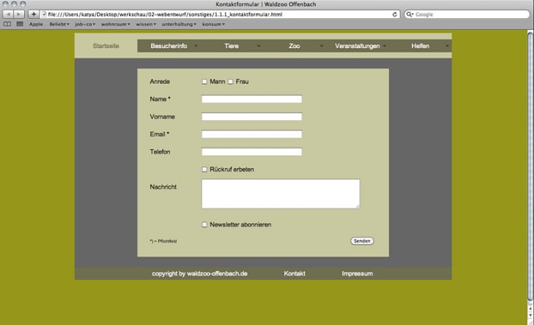Open the Helfen navigation item
The width and height of the screenshot is (534, 325).
coord(420,46)
